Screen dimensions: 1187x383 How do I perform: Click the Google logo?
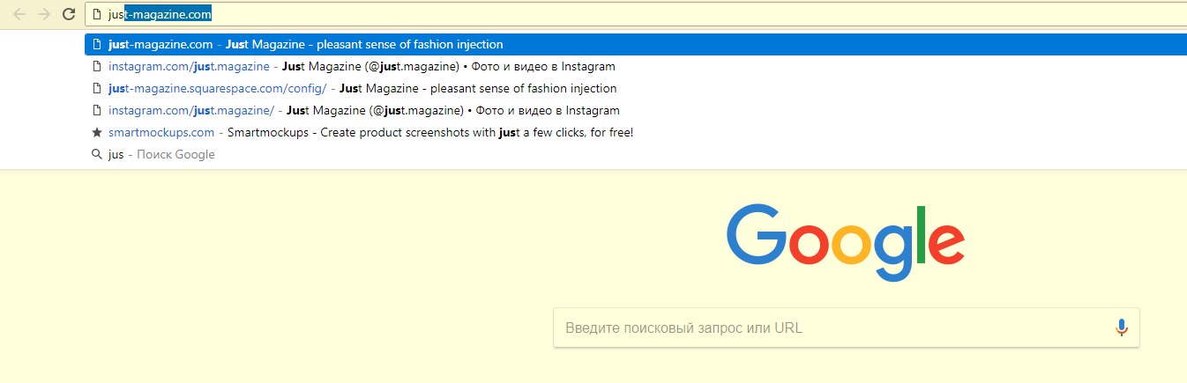pyautogui.click(x=846, y=244)
